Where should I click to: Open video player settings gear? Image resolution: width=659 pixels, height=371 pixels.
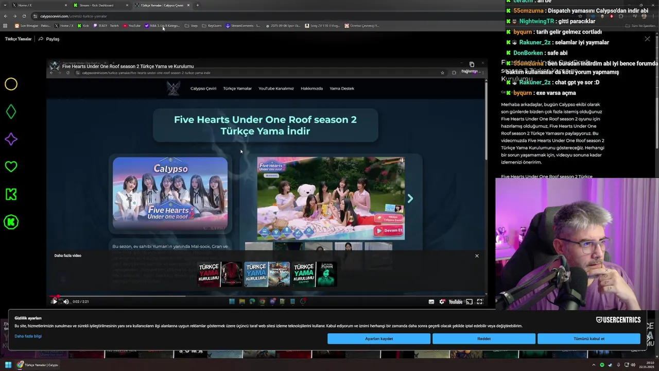coord(442,302)
